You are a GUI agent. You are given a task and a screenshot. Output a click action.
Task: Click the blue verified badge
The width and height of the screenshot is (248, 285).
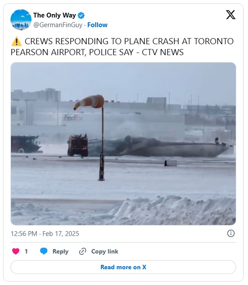pos(81,16)
